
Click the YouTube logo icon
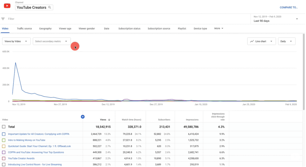(x=7, y=6)
